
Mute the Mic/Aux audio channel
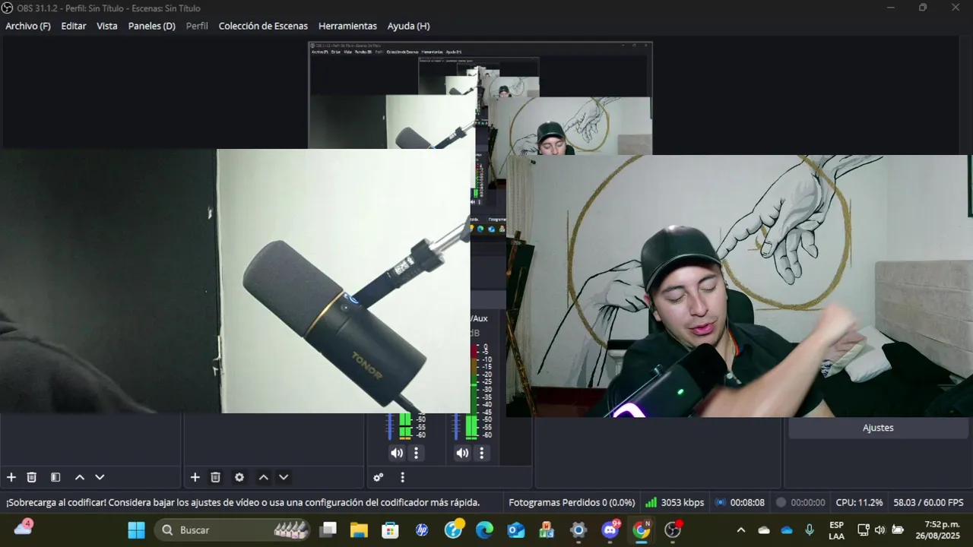[x=462, y=454]
